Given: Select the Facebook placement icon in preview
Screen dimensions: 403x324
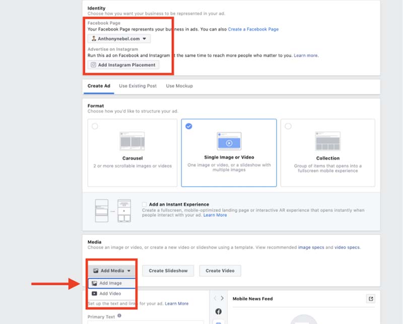Looking at the screenshot, I should tap(219, 311).
